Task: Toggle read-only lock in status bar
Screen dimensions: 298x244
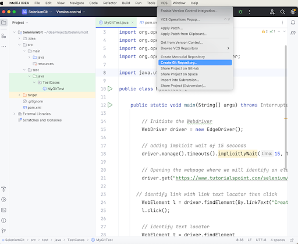Action: point(292,240)
